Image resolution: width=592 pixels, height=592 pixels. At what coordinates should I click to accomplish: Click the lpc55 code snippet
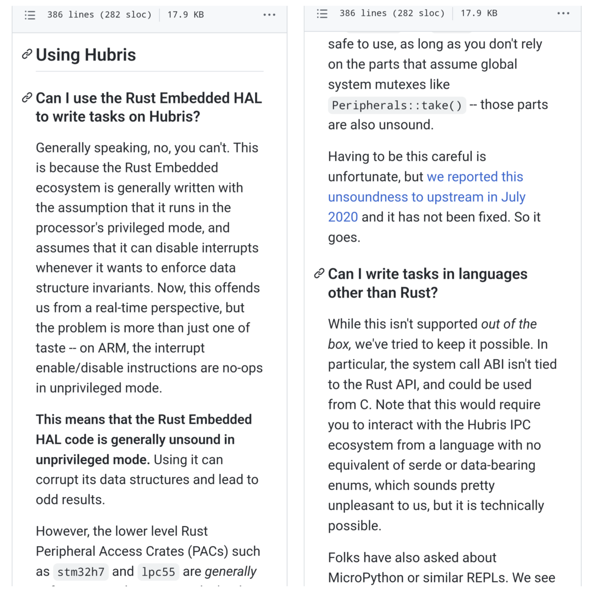point(158,572)
